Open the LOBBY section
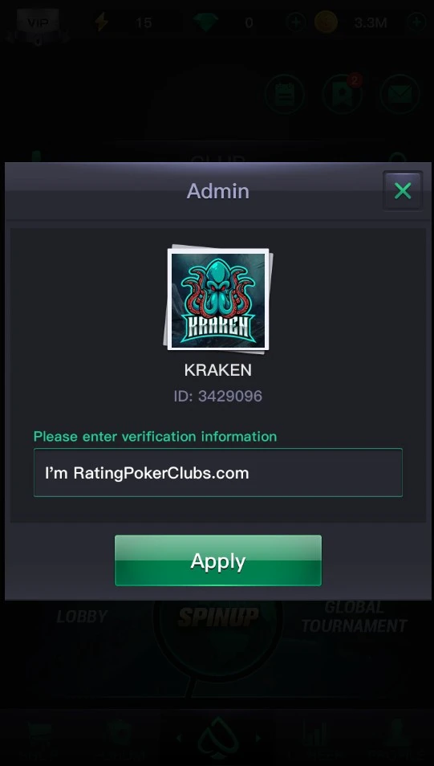Viewport: 434px width, 766px height. click(82, 617)
